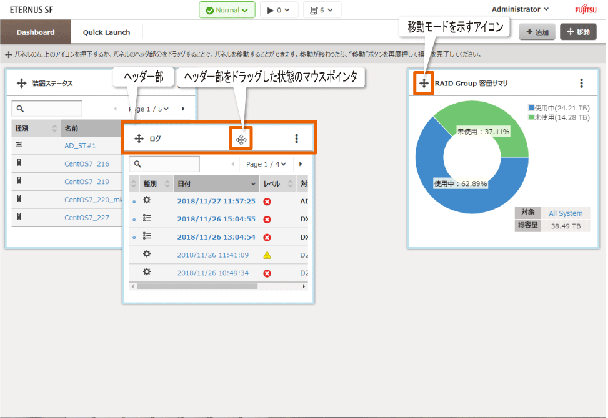608x418 pixels.
Task: Click search field in 装置ステータス panel
Action: (47, 109)
